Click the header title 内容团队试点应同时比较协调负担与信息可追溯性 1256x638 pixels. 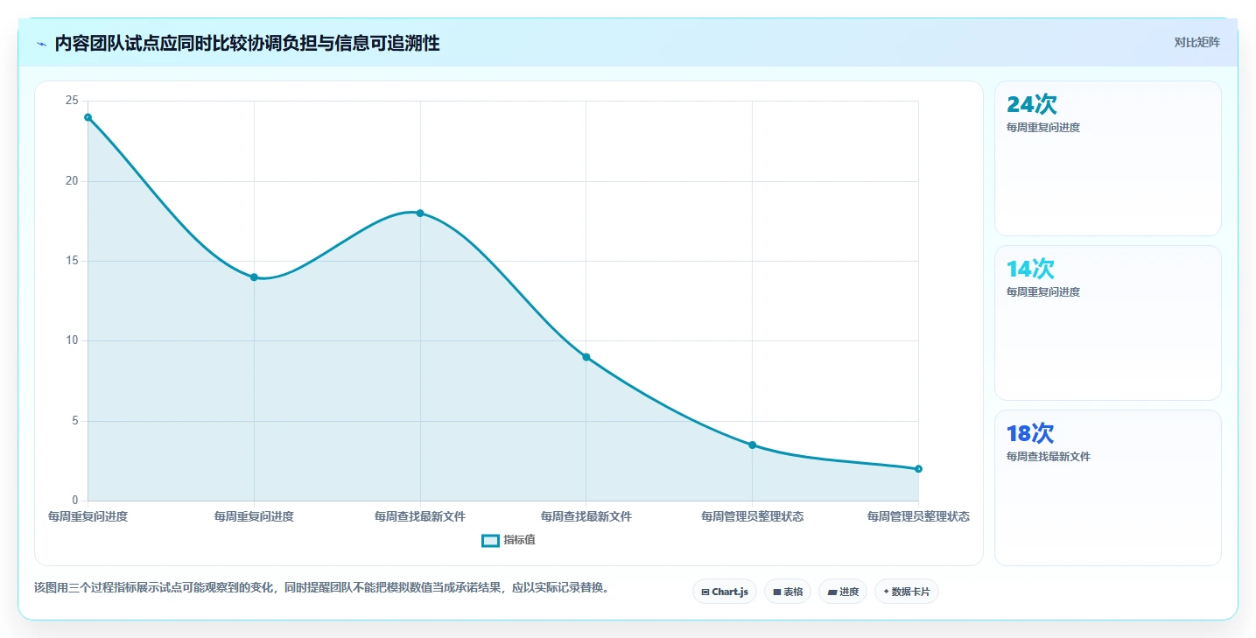[247, 44]
